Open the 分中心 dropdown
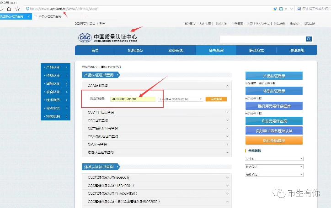The height and width of the screenshot is (208, 331). tap(274, 159)
